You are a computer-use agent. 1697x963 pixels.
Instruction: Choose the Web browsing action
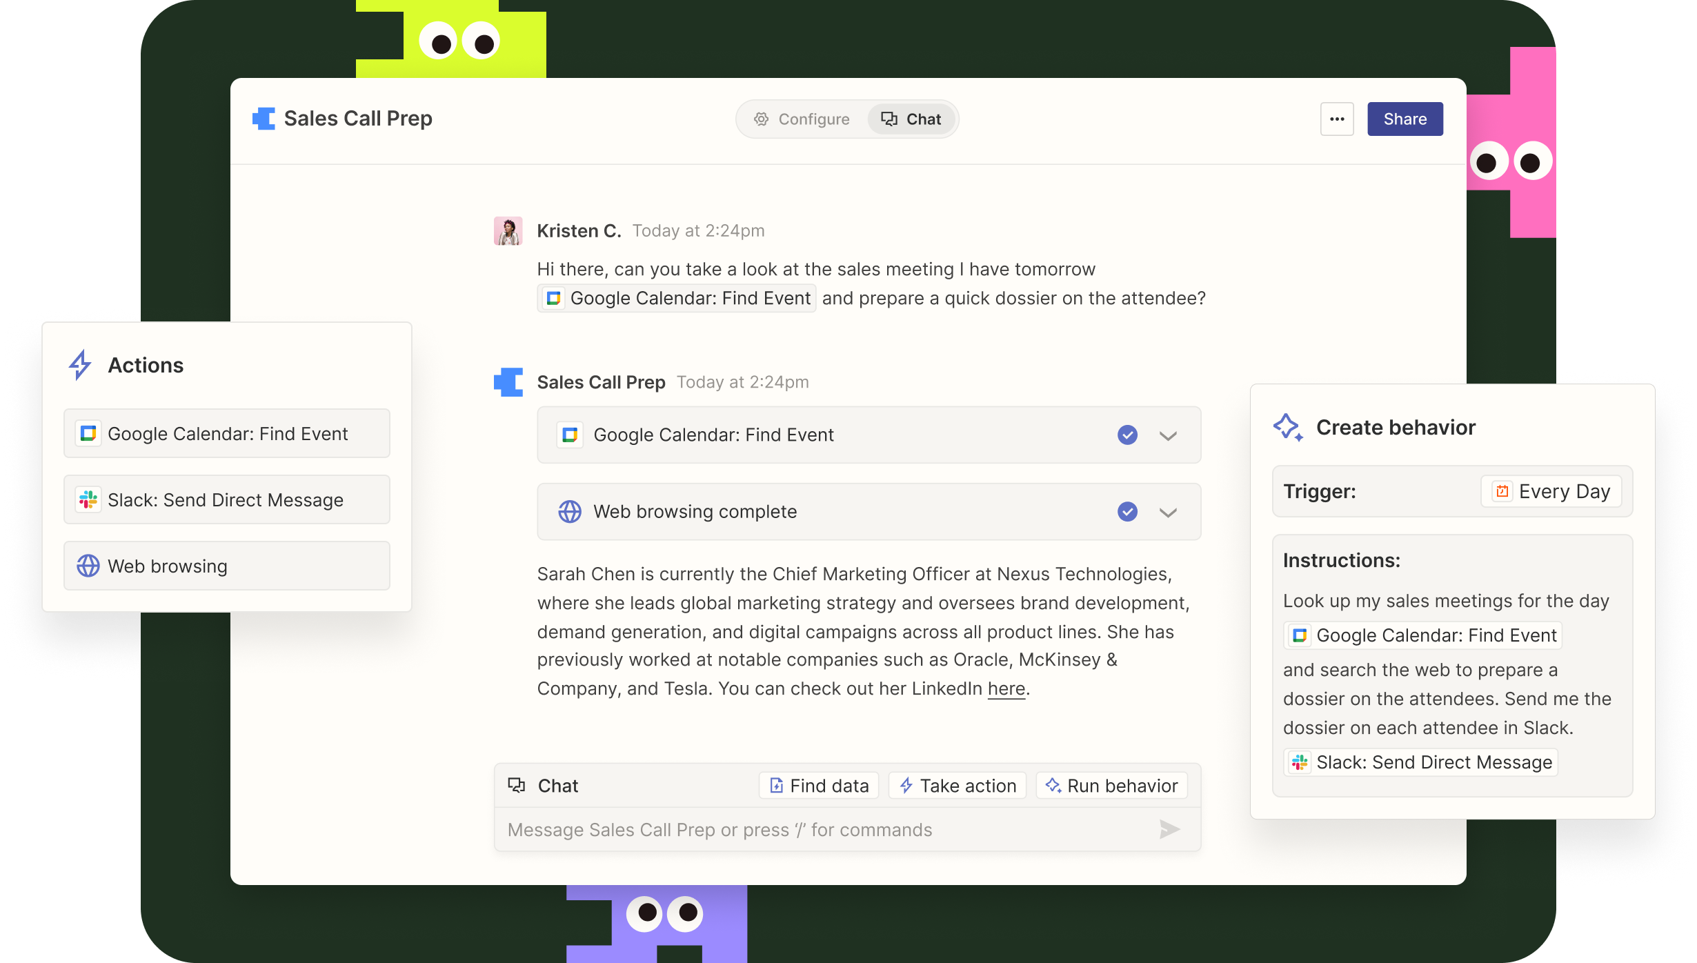(x=226, y=566)
